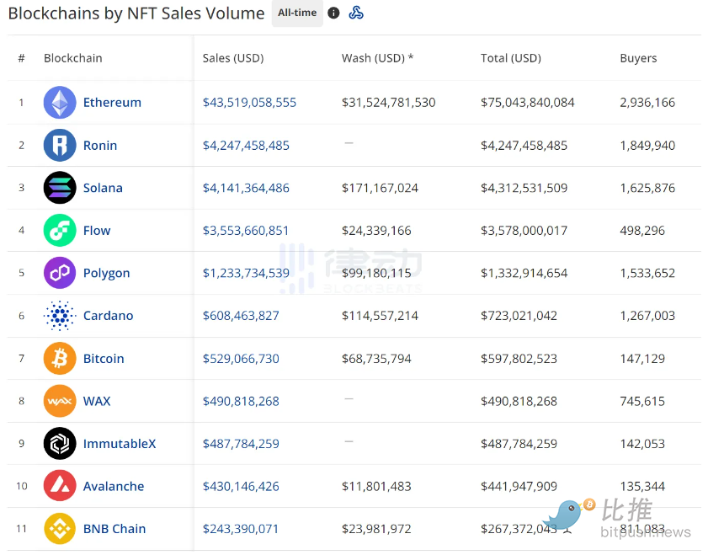Open the WAX blockchain link
The image size is (708, 555).
[x=97, y=401]
